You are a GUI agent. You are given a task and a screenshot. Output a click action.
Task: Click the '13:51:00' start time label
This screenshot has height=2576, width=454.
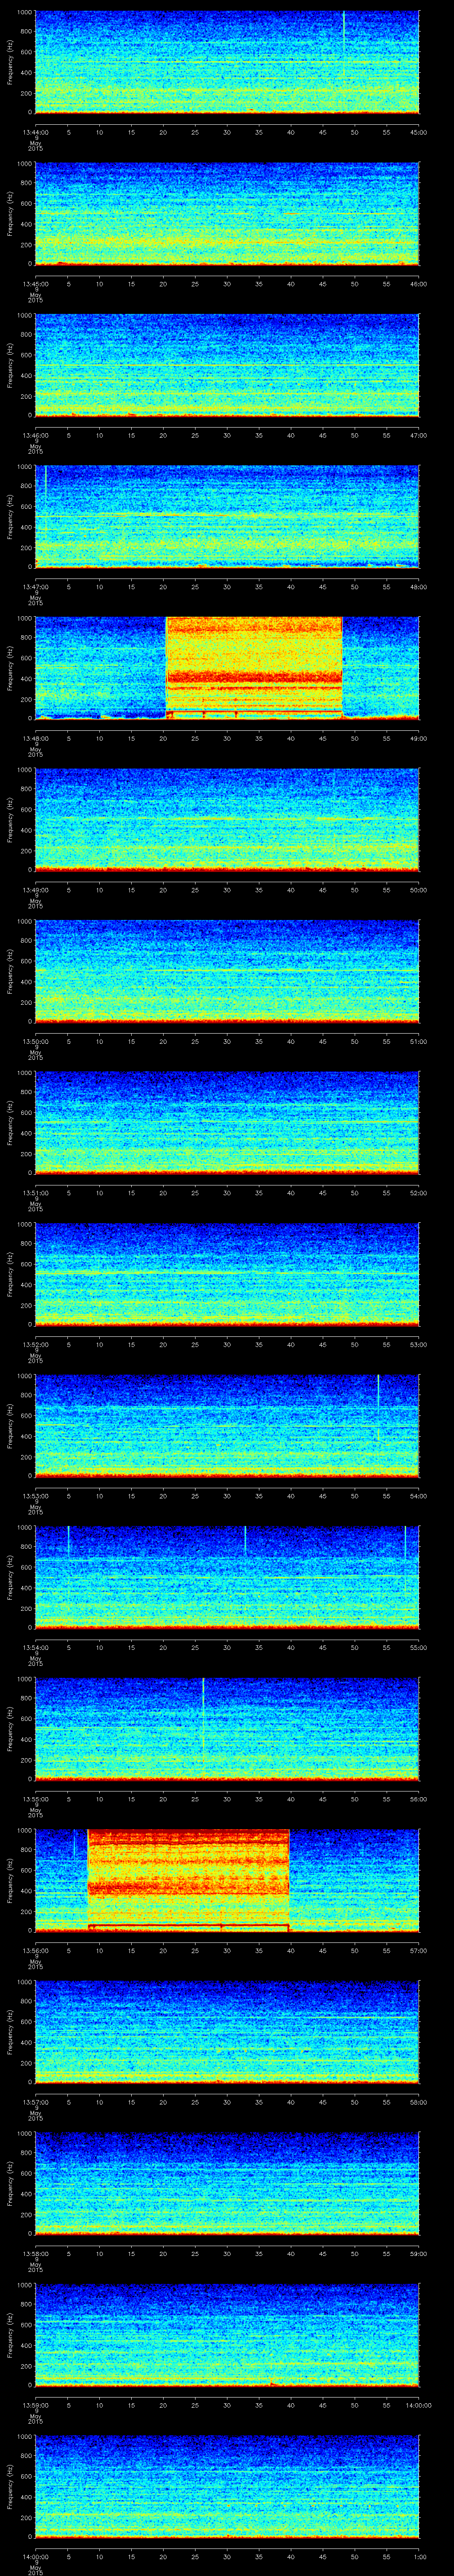click(35, 1193)
